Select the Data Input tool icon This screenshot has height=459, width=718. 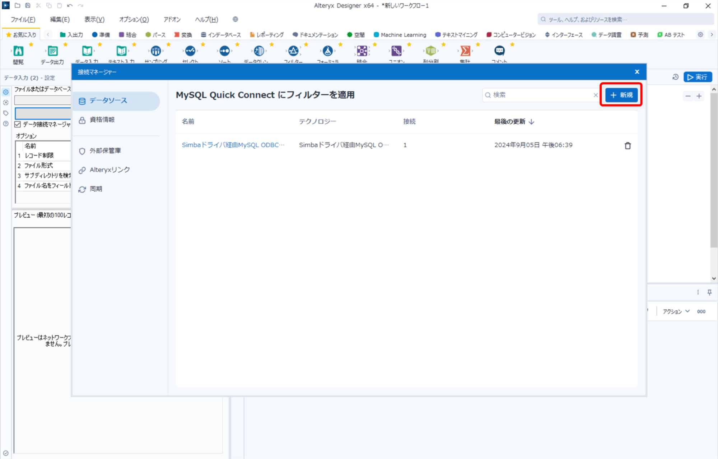87,51
